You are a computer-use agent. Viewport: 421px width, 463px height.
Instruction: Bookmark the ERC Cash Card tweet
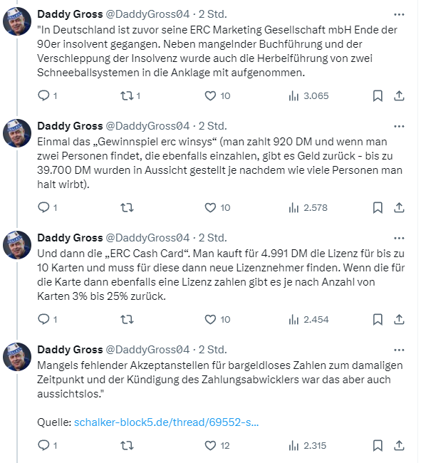click(378, 320)
